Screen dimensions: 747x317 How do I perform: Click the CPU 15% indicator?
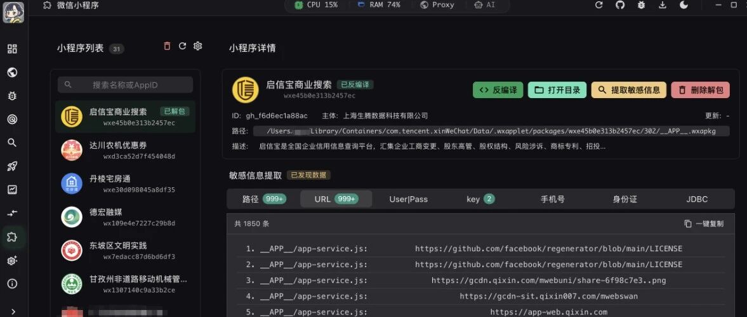click(x=316, y=5)
